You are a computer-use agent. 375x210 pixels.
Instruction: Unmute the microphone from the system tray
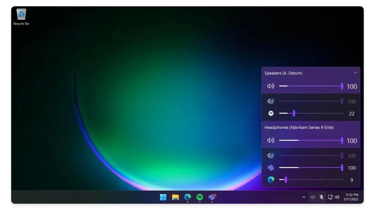(321, 197)
